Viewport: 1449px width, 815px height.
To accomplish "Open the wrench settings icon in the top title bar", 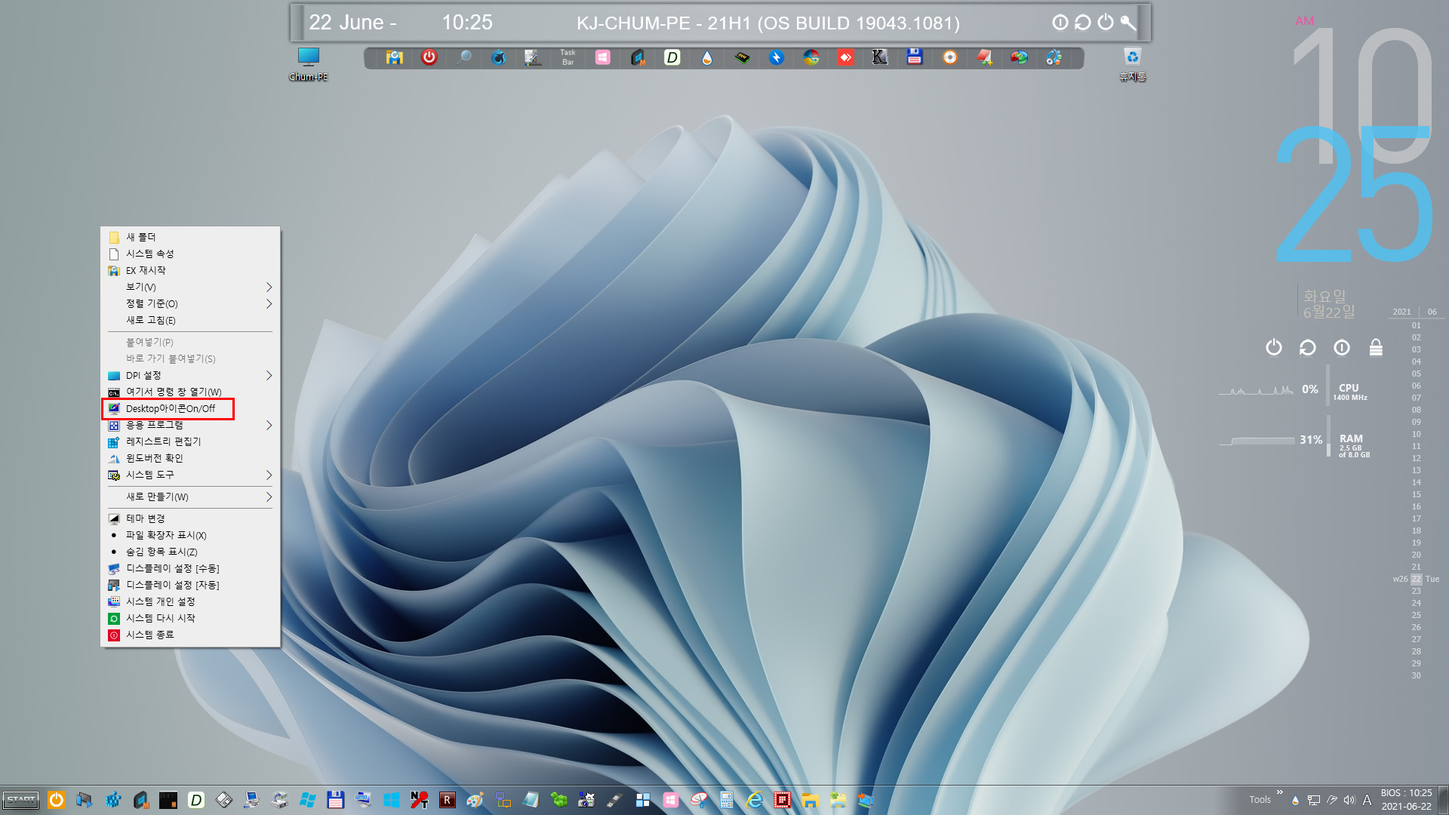I will click(1128, 23).
